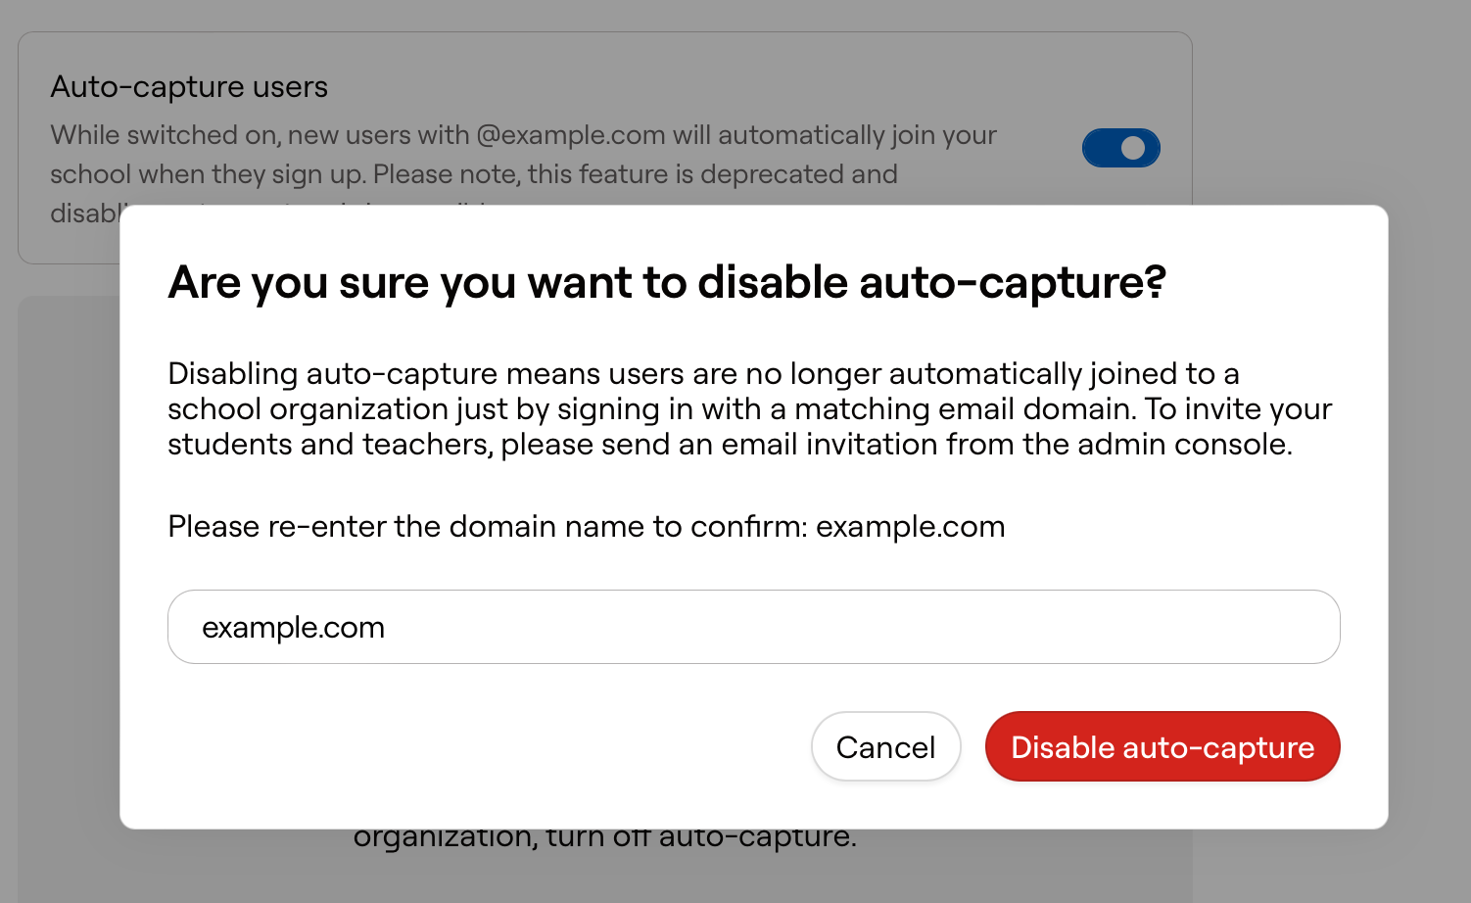Image resolution: width=1471 pixels, height=903 pixels.
Task: Click '@example.com' in the background description
Action: [571, 135]
